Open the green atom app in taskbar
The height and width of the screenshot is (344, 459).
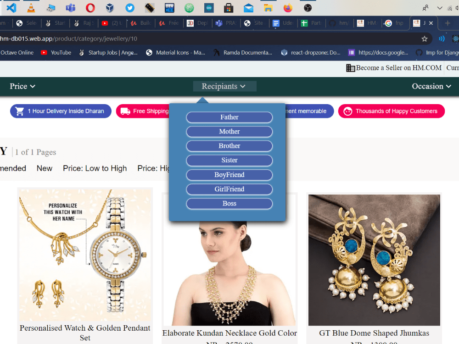pyautogui.click(x=189, y=8)
